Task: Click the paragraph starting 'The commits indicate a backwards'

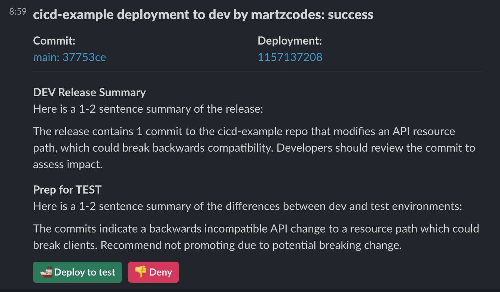Action: click(x=256, y=237)
